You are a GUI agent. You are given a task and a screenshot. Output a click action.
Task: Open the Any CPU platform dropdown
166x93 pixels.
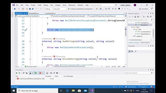(60, 9)
